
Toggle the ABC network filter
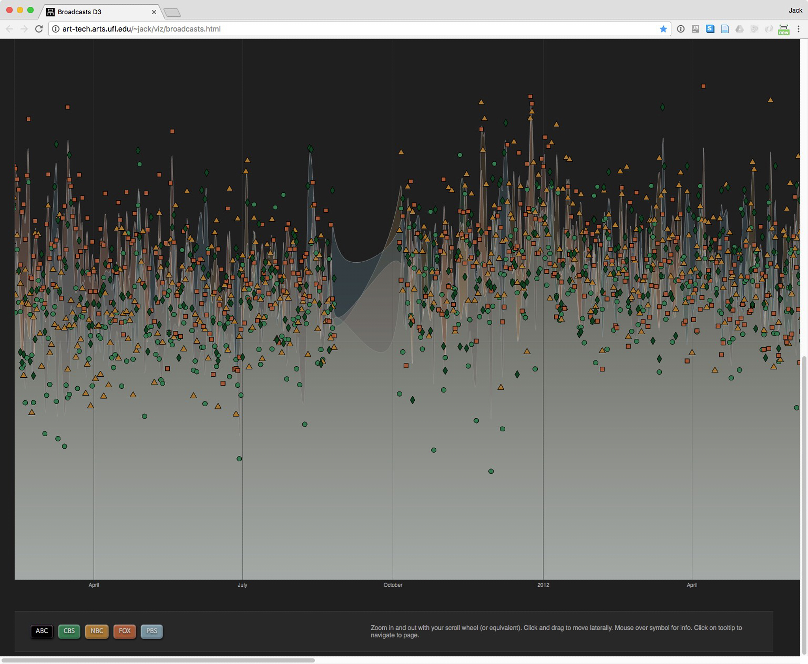point(42,631)
